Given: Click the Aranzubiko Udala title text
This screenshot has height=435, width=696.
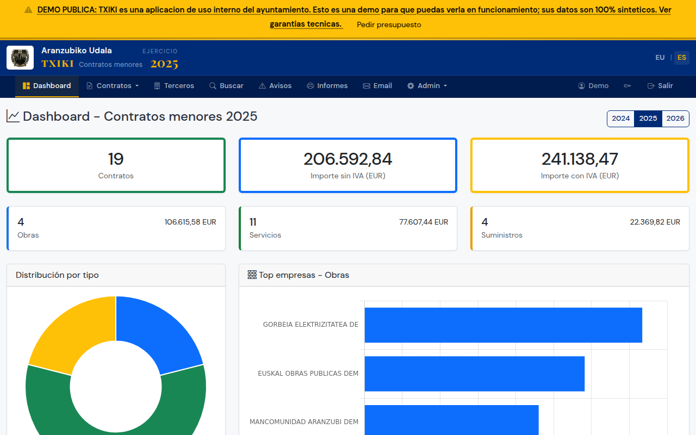Looking at the screenshot, I should [77, 51].
